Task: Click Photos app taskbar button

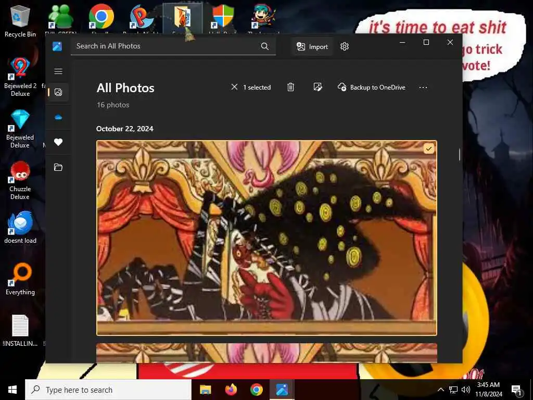Action: coord(282,390)
